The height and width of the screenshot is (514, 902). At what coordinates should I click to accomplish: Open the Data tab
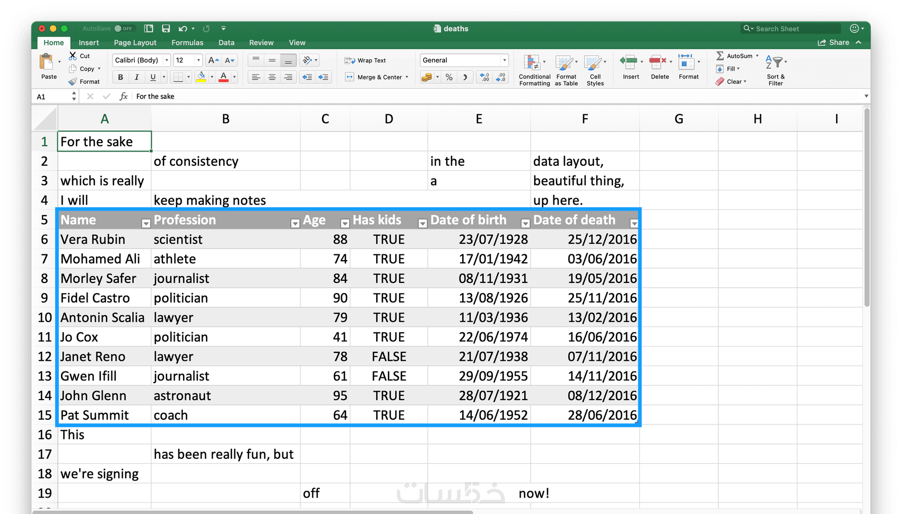click(x=226, y=43)
